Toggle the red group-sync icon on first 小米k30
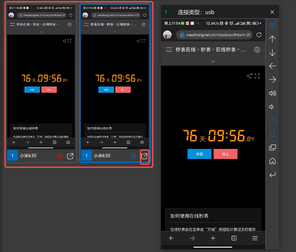 [x=60, y=156]
